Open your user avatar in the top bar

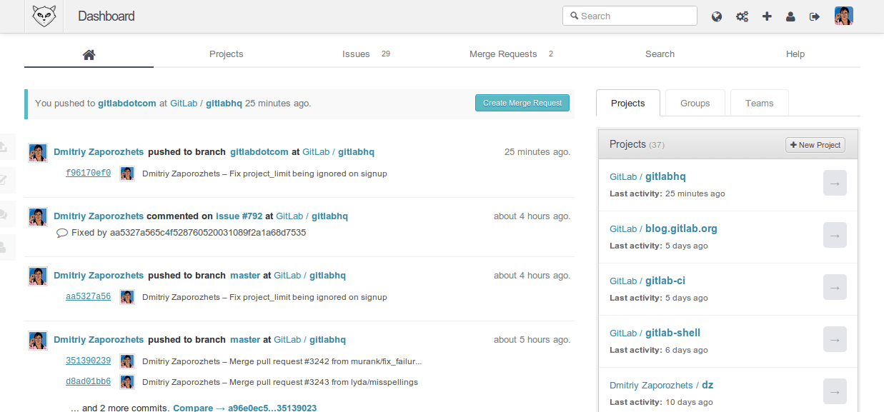tap(844, 15)
